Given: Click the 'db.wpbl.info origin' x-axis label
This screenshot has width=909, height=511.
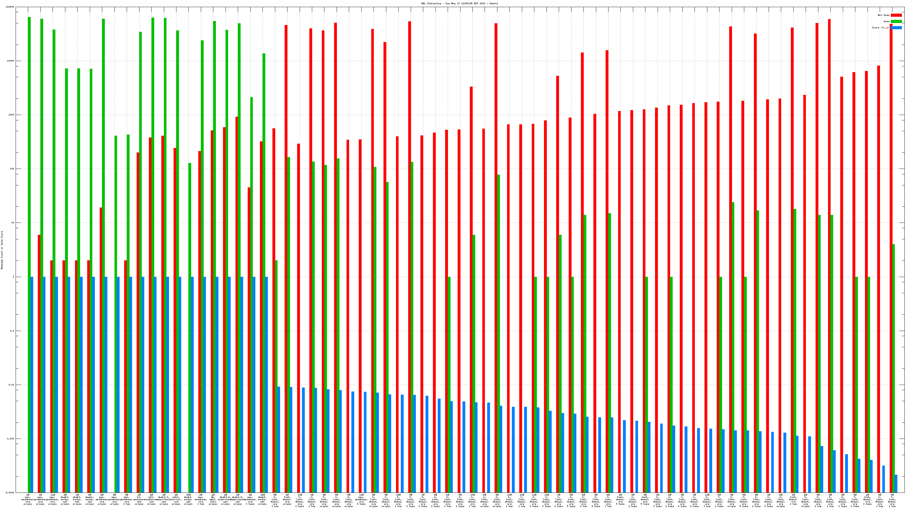Looking at the screenshot, I should pos(213,499).
